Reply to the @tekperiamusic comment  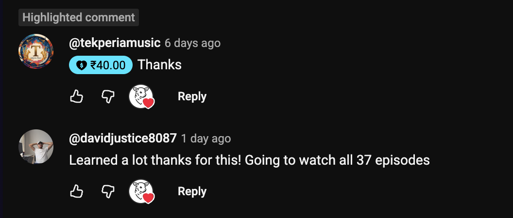click(192, 96)
